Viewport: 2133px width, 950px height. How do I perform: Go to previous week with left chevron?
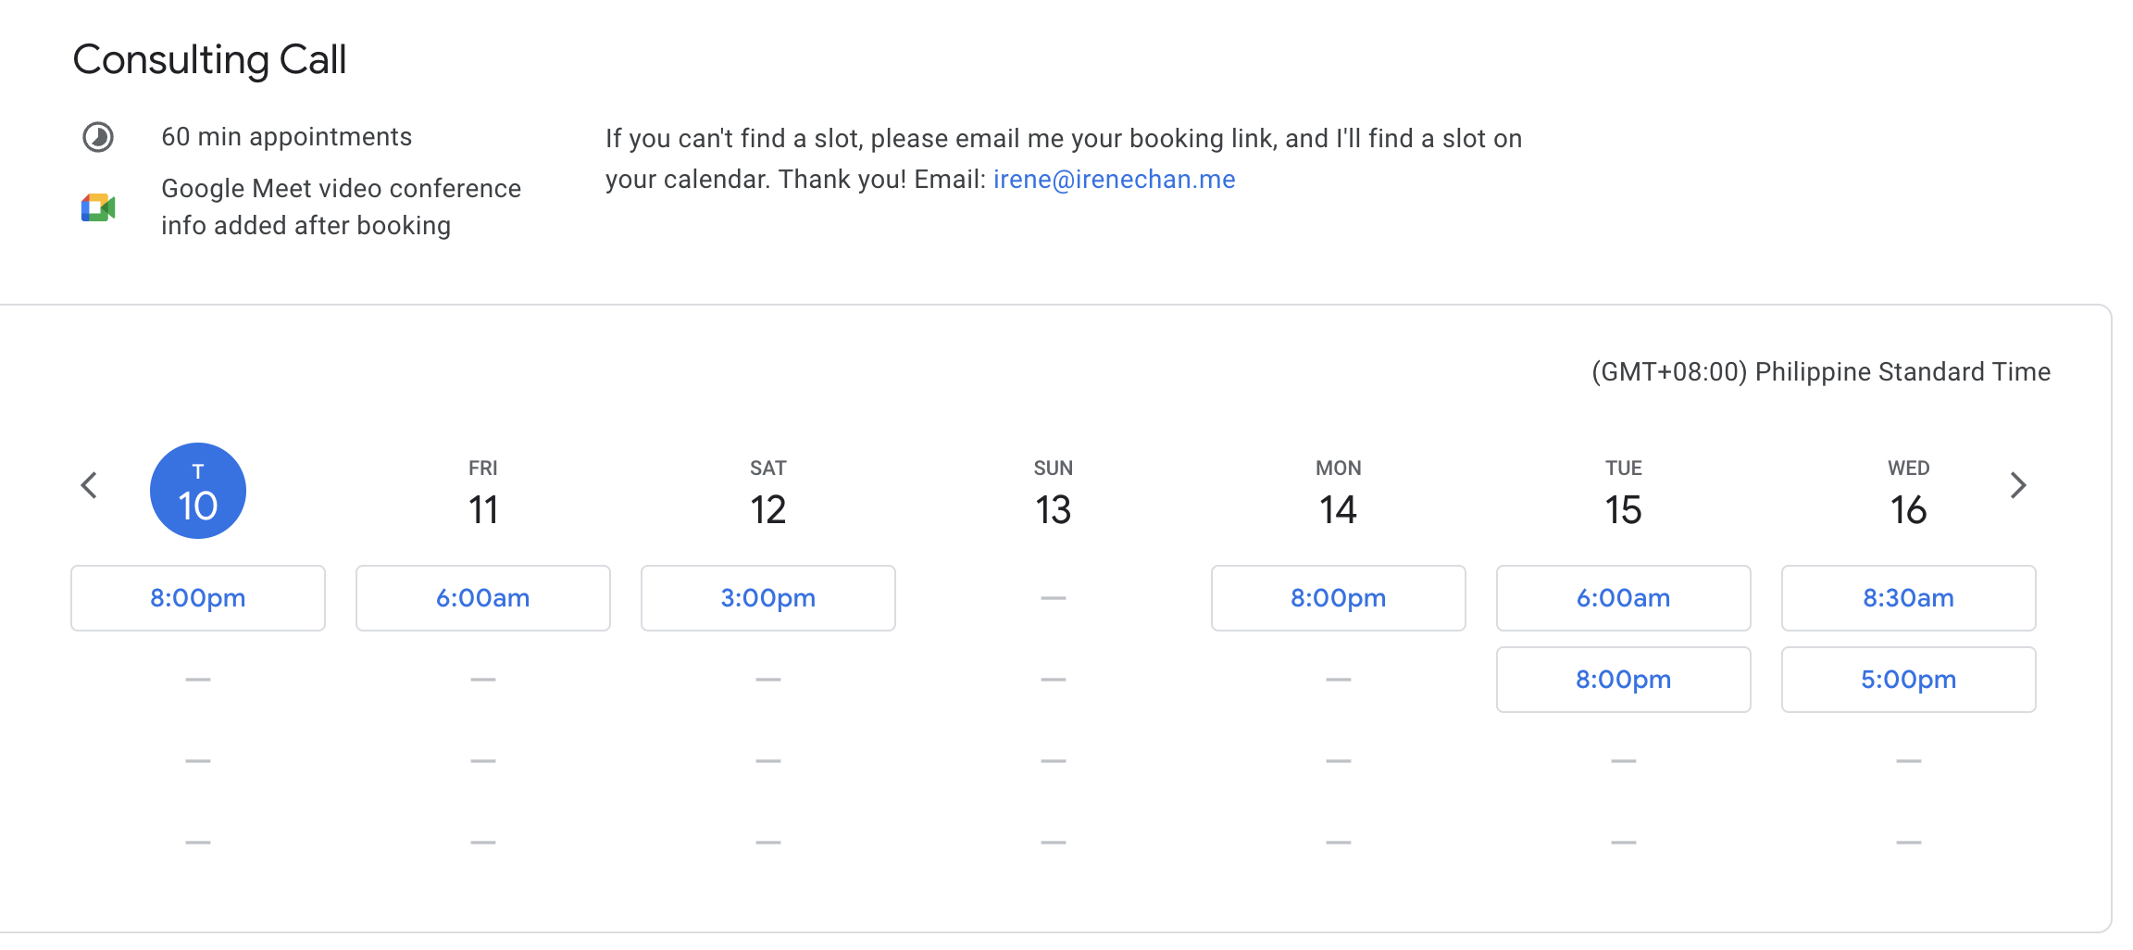click(x=89, y=485)
